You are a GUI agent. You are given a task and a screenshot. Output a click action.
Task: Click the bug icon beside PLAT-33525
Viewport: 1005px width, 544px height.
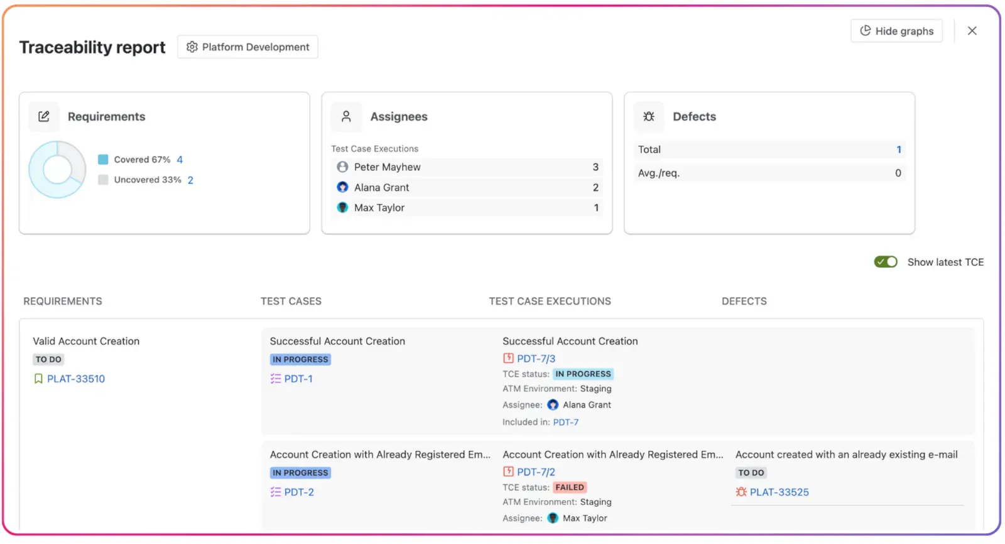click(741, 492)
